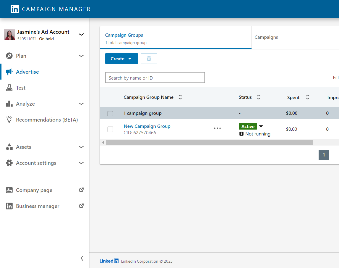
Task: Select all via 1 campaign group checkbox
Action: coord(110,114)
